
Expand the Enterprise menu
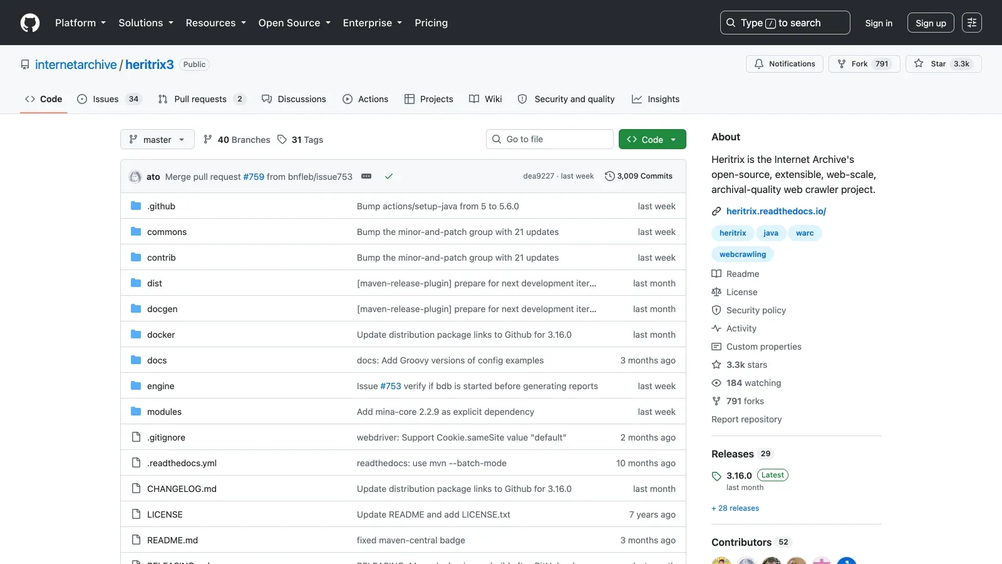[373, 23]
